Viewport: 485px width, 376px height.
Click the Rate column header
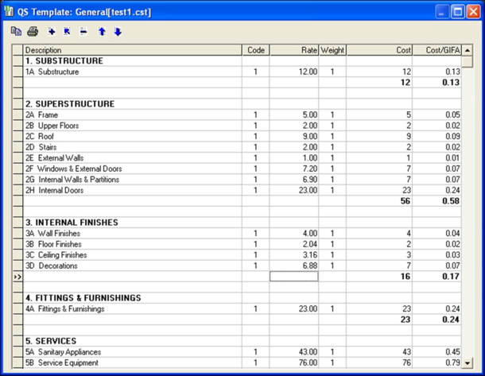pos(293,50)
